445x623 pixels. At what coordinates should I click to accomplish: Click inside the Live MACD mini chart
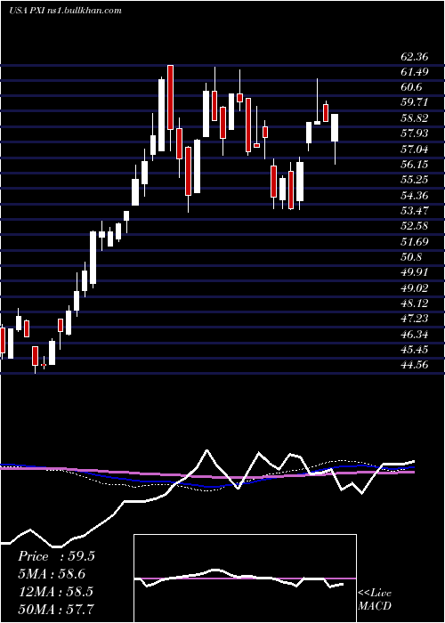coord(245,578)
